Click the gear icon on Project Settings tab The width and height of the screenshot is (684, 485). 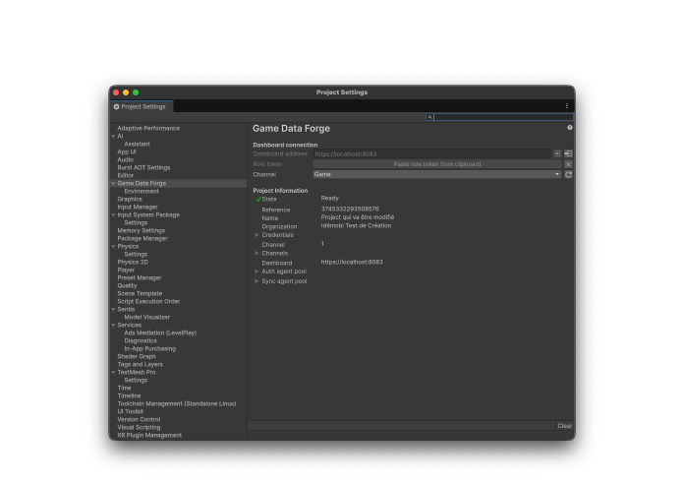click(x=116, y=106)
